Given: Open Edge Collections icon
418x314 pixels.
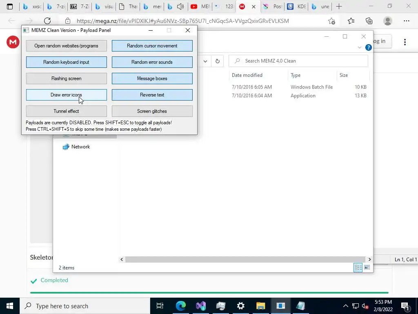Looking at the screenshot, I should 369,21.
